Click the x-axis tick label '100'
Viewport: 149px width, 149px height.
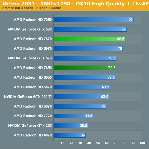142,143
